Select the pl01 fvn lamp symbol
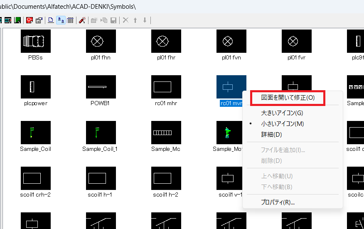364x229 pixels. [x=231, y=41]
